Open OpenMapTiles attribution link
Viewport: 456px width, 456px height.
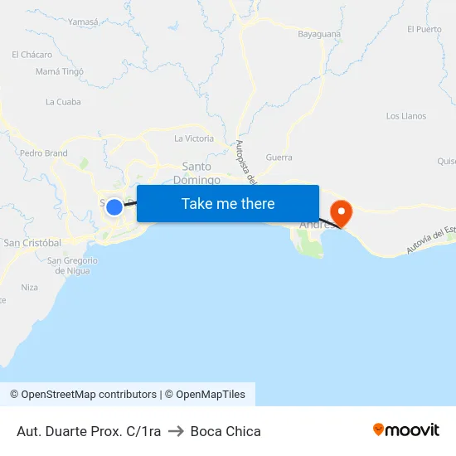205,395
